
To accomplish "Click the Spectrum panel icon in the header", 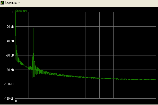I will point(2,3).
